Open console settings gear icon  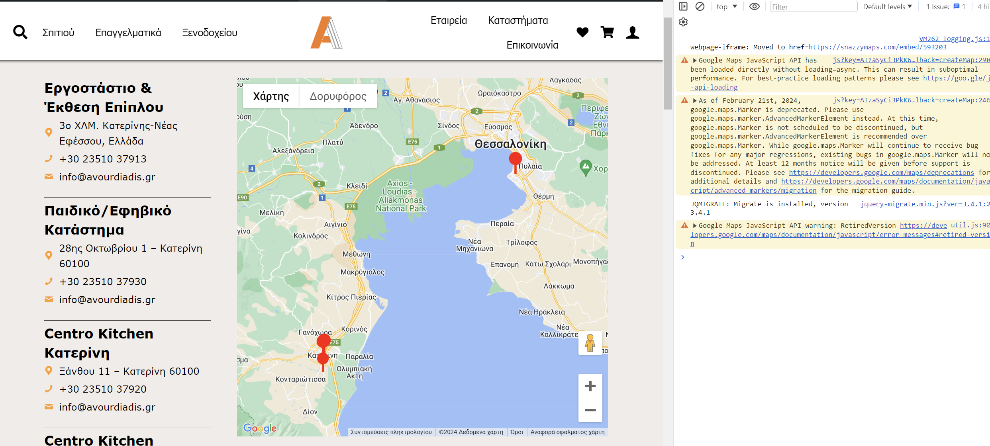[x=683, y=22]
